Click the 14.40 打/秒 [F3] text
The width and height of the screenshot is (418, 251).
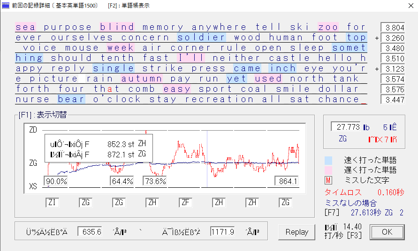coord(343,231)
